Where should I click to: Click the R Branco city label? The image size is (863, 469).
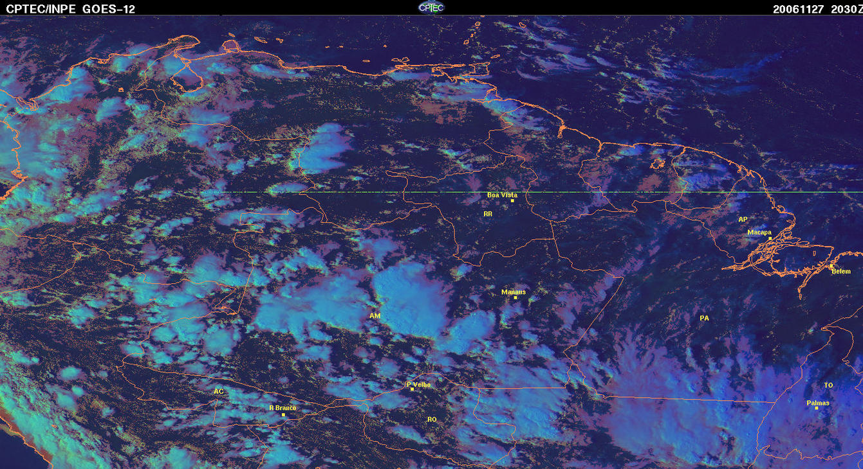(x=283, y=407)
